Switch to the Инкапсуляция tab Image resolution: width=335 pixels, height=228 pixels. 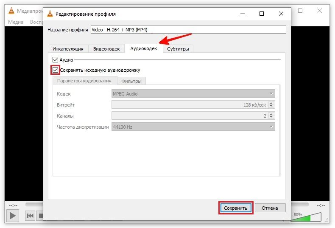68,49
